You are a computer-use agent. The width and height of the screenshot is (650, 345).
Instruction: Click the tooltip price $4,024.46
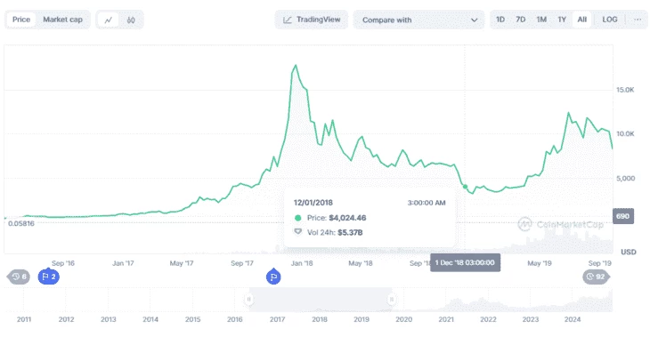click(x=347, y=218)
